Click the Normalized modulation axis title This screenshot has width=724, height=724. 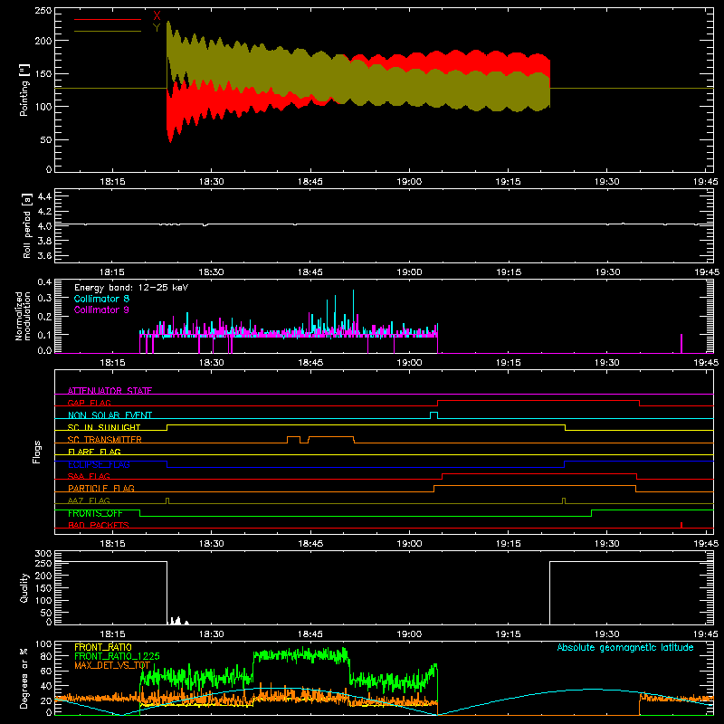pyautogui.click(x=24, y=316)
